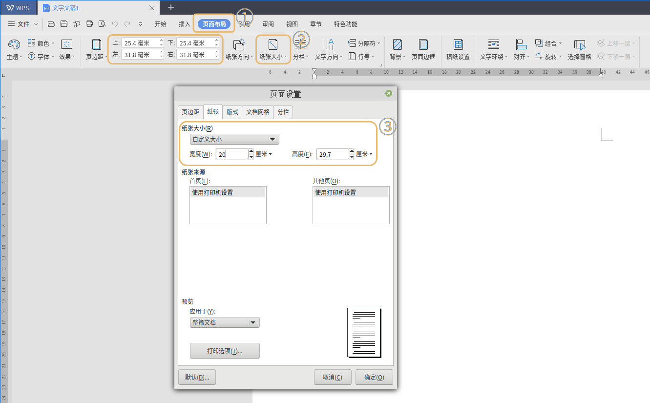Switch to the 页边距 dialog tab

(190, 112)
